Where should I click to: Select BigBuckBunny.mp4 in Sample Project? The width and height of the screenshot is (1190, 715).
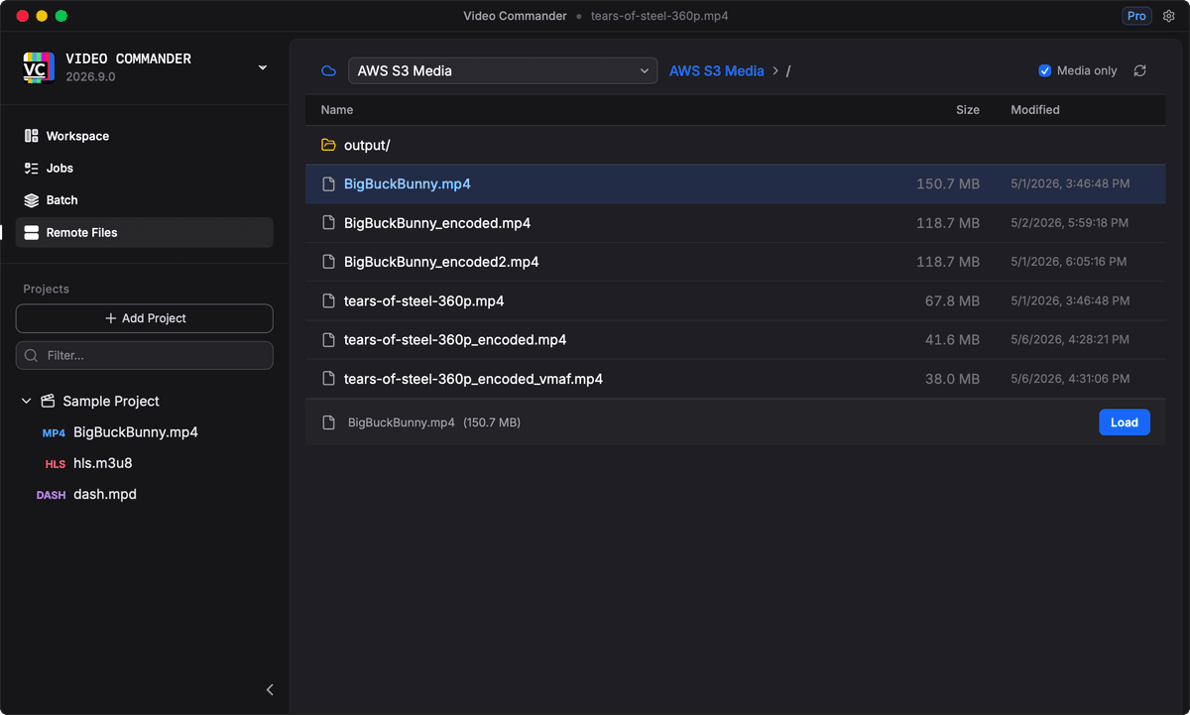coord(136,432)
